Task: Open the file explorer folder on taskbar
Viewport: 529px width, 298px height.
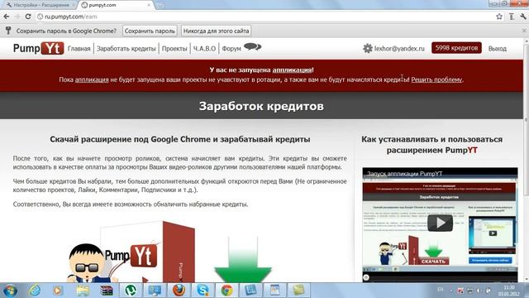Action: click(x=83, y=291)
